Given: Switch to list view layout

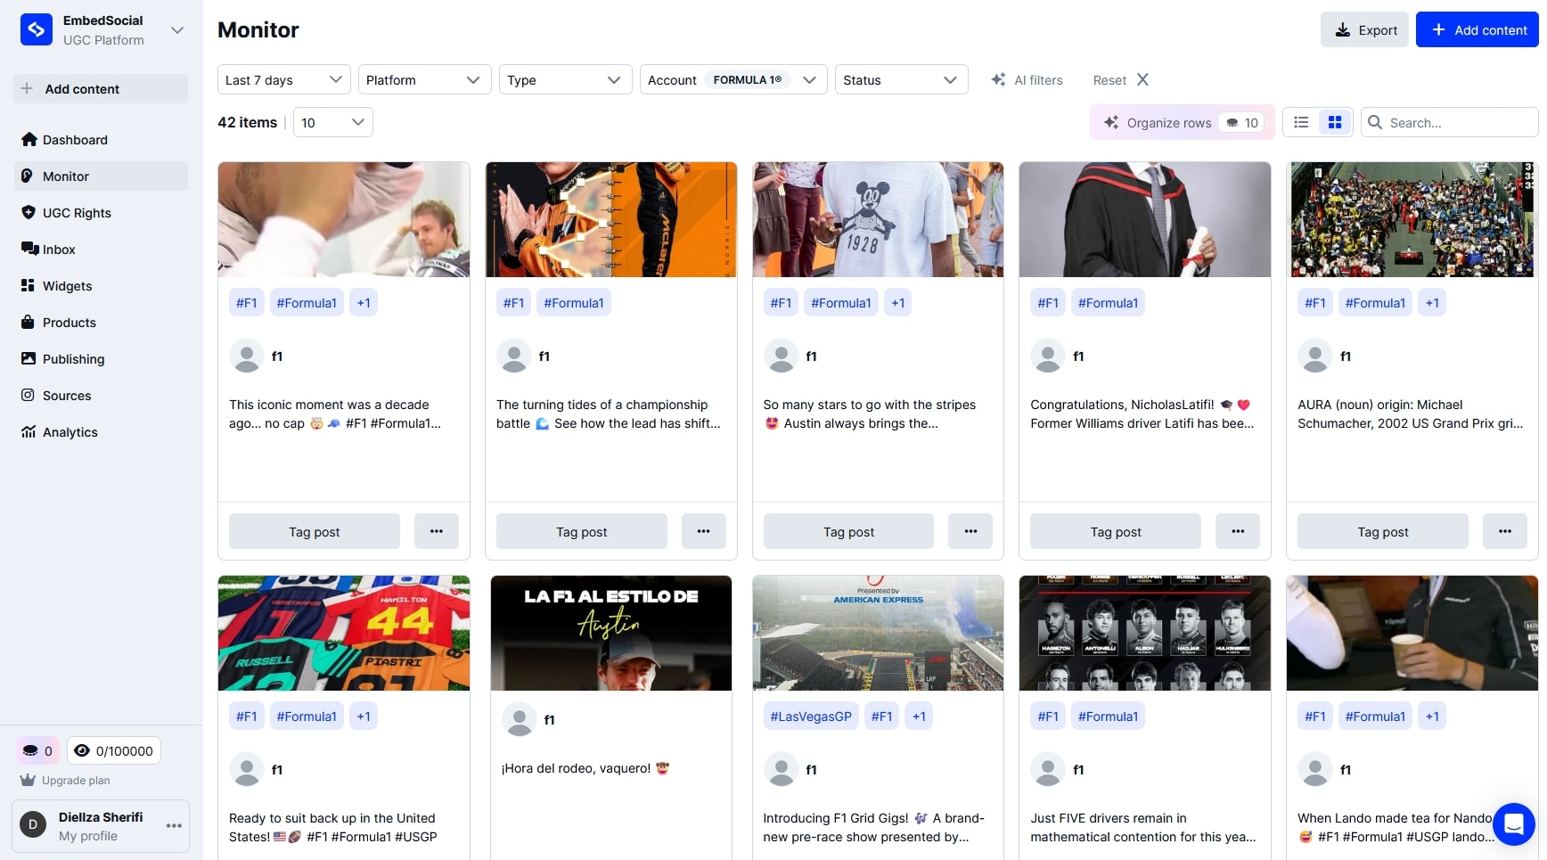Looking at the screenshot, I should [x=1300, y=122].
